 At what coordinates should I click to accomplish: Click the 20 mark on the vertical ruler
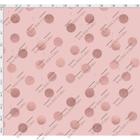pos(1,131)
